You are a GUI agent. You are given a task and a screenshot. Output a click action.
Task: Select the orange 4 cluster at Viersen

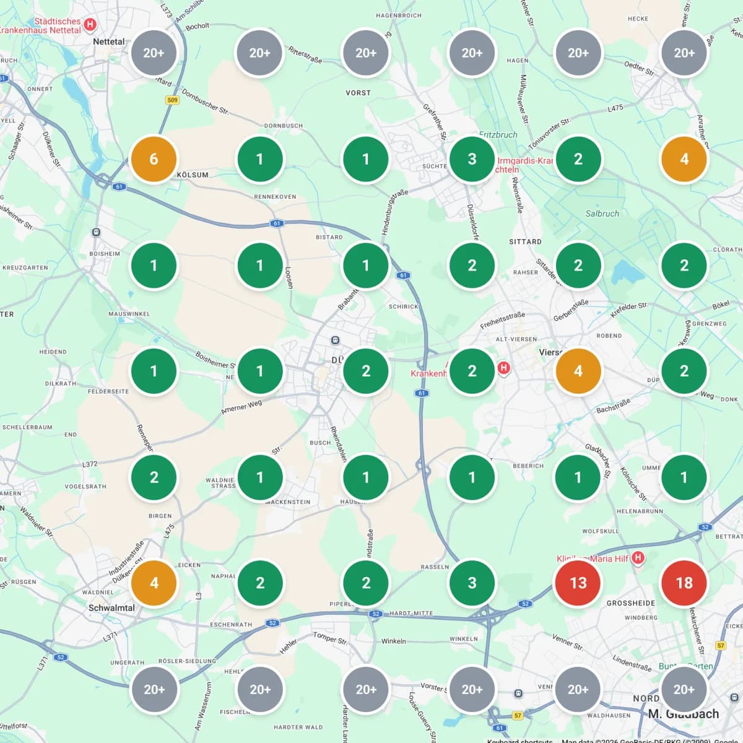[x=578, y=371]
